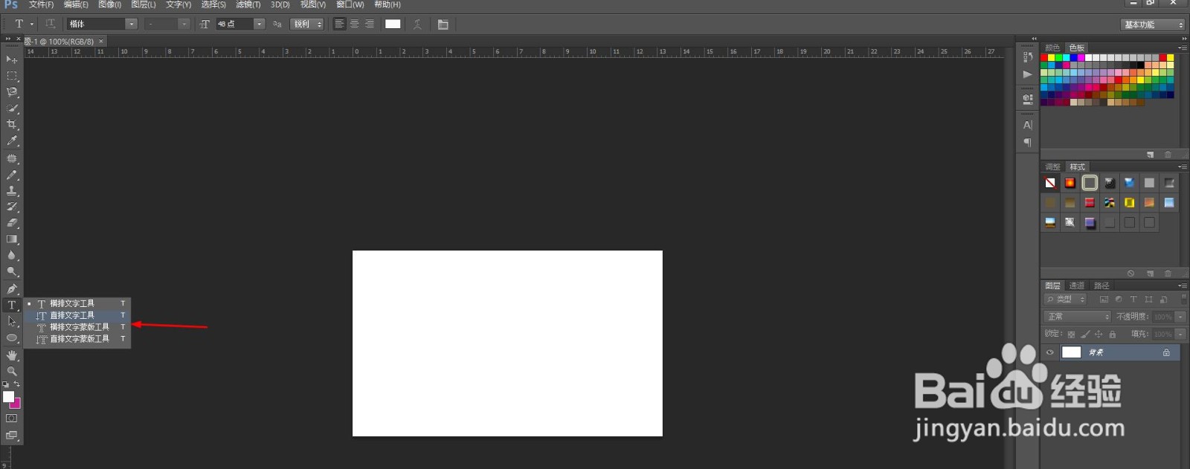The image size is (1190, 469).
Task: Select the Path Selection tool
Action: click(x=12, y=322)
